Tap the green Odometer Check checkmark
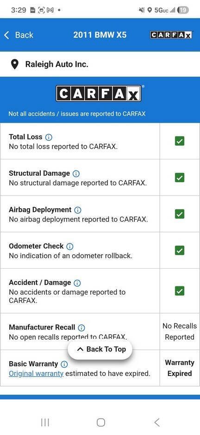 click(x=180, y=250)
